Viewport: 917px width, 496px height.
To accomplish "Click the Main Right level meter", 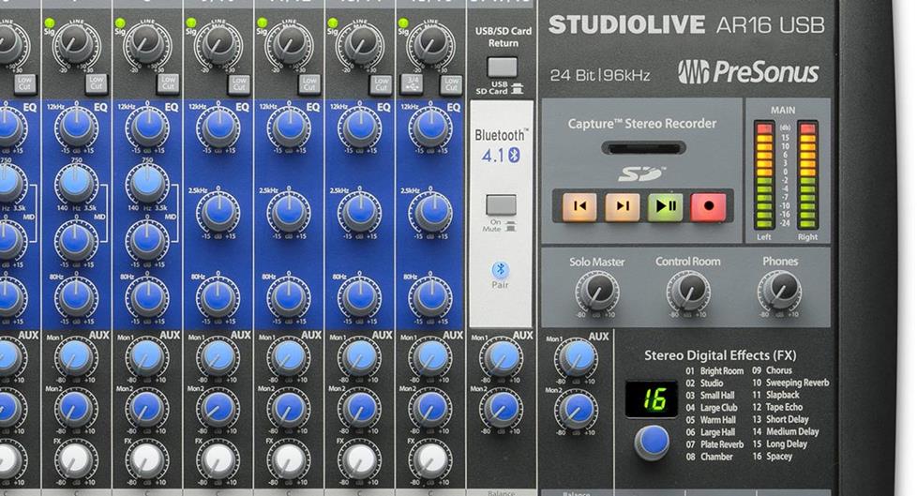I will click(x=807, y=175).
